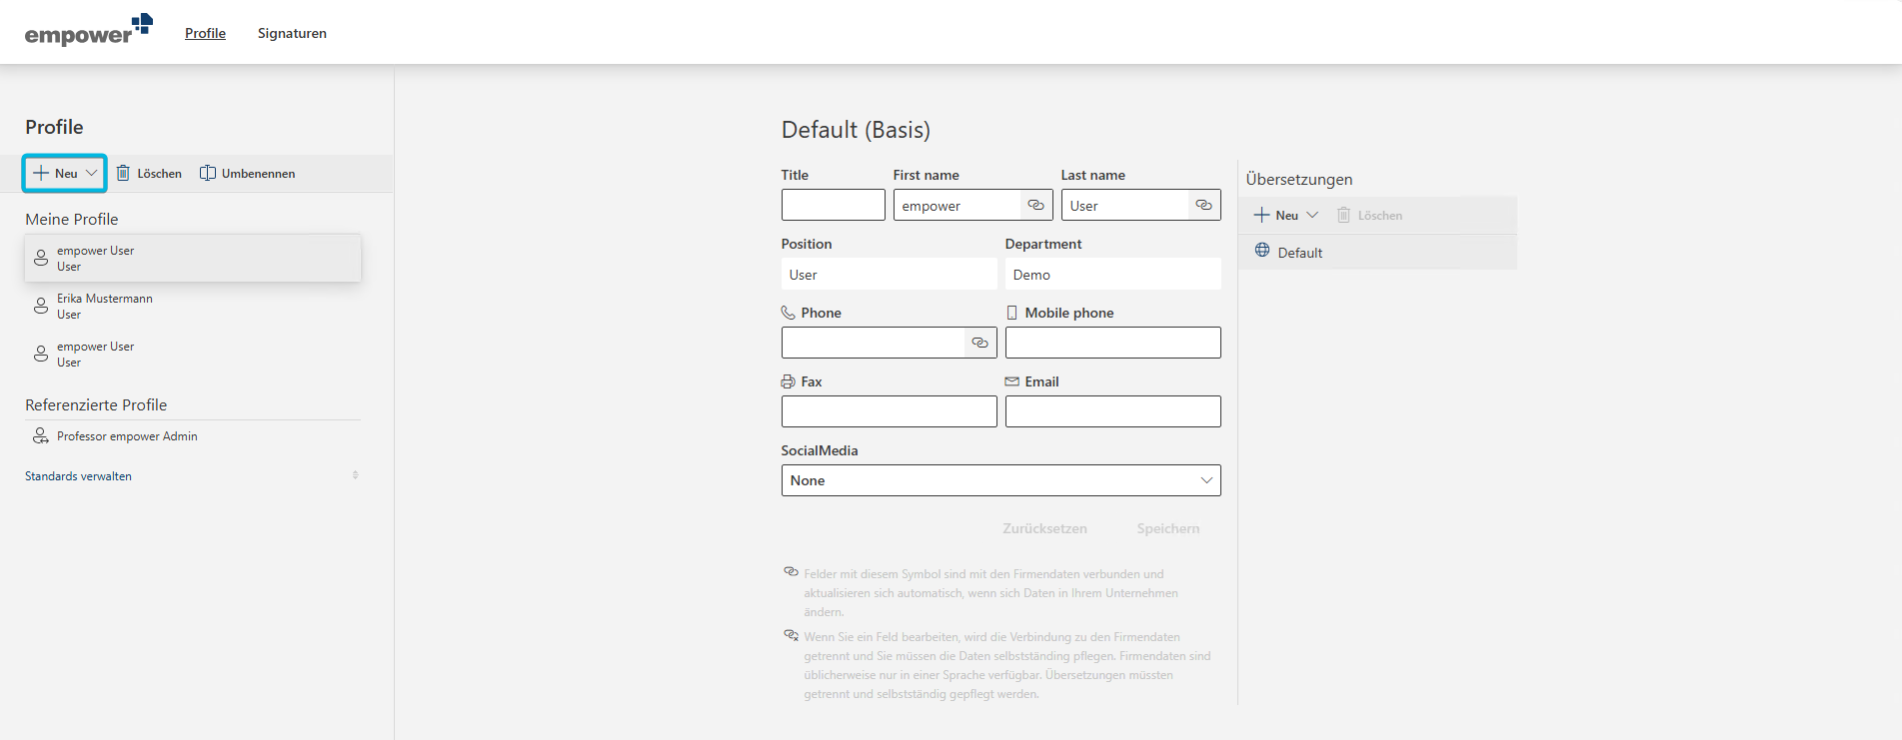
Task: Select the Default translation entry
Action: (1377, 252)
